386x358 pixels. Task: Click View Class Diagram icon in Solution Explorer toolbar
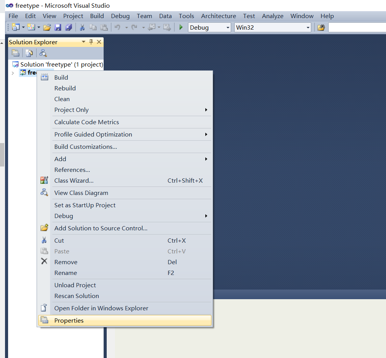tap(43, 53)
